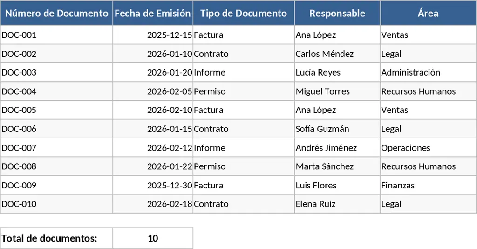This screenshot has width=477, height=249.
Task: Click the date 2026-01-10 cell
Action: pos(153,54)
